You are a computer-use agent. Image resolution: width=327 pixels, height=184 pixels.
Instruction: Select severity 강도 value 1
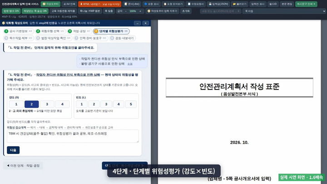point(16,104)
